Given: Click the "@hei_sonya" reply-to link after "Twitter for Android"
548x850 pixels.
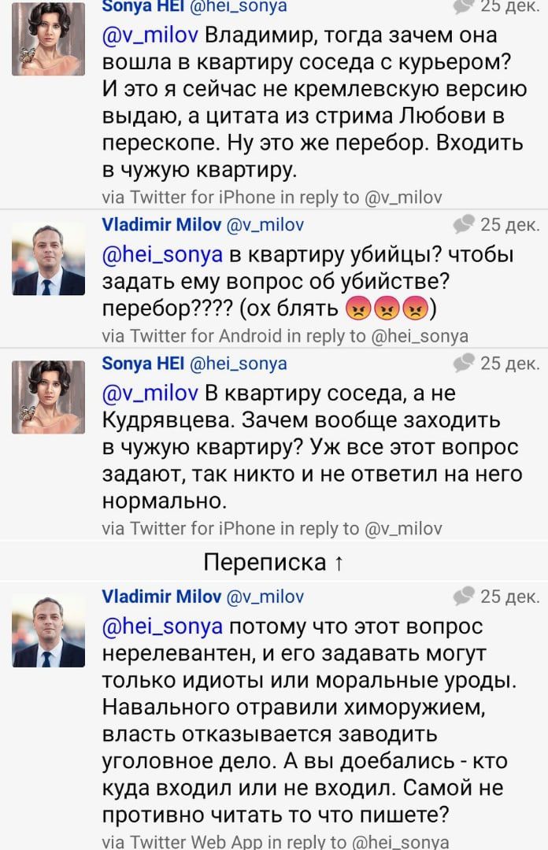Looking at the screenshot, I should coord(419,336).
